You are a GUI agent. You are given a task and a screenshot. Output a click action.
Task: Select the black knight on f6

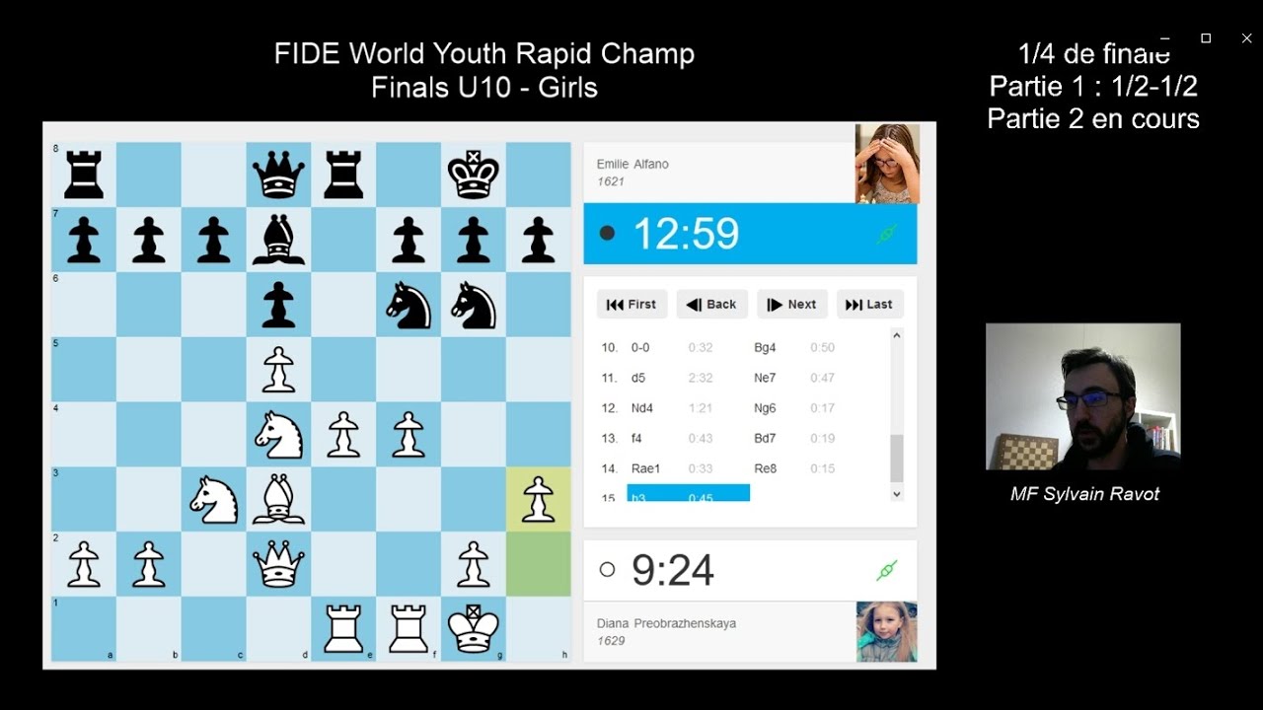pyautogui.click(x=409, y=305)
